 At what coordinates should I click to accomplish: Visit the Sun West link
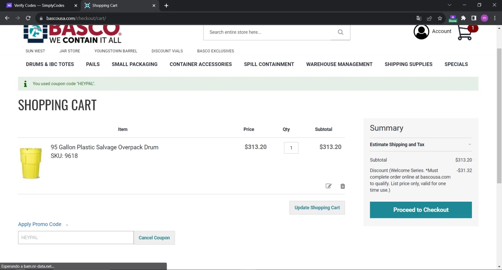pyautogui.click(x=35, y=51)
